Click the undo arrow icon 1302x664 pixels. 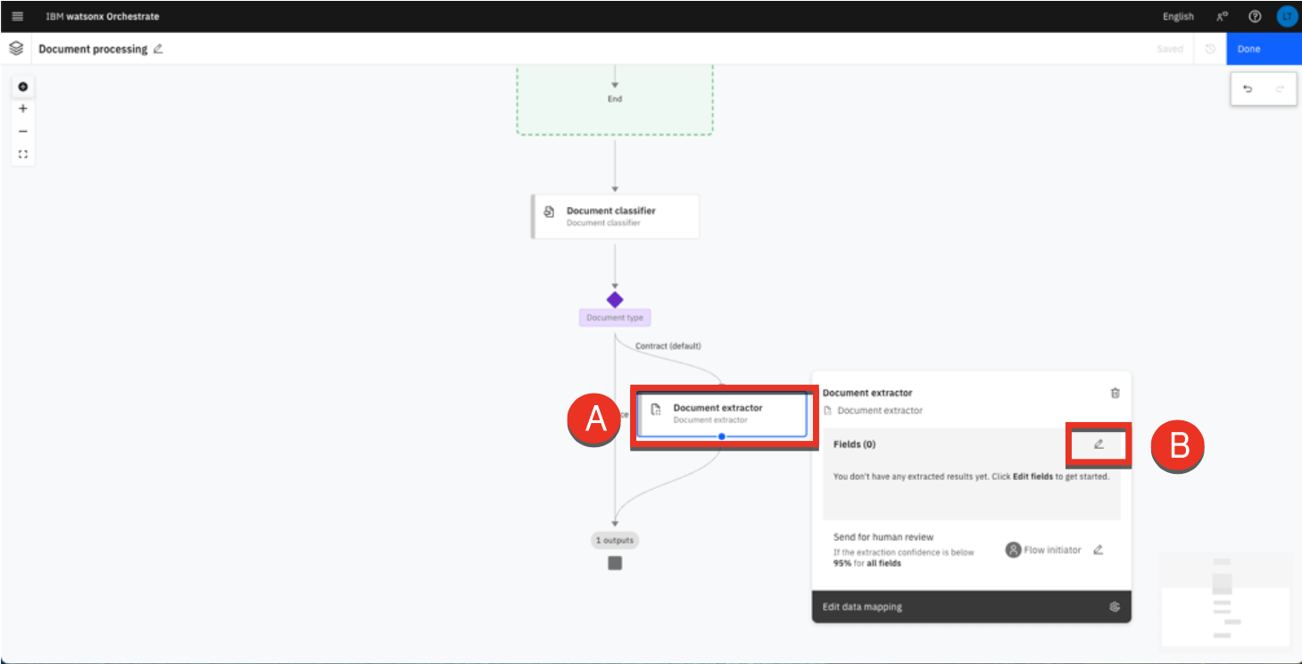[x=1248, y=89]
